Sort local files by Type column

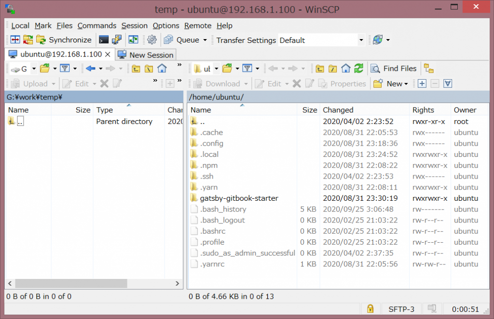click(x=129, y=110)
